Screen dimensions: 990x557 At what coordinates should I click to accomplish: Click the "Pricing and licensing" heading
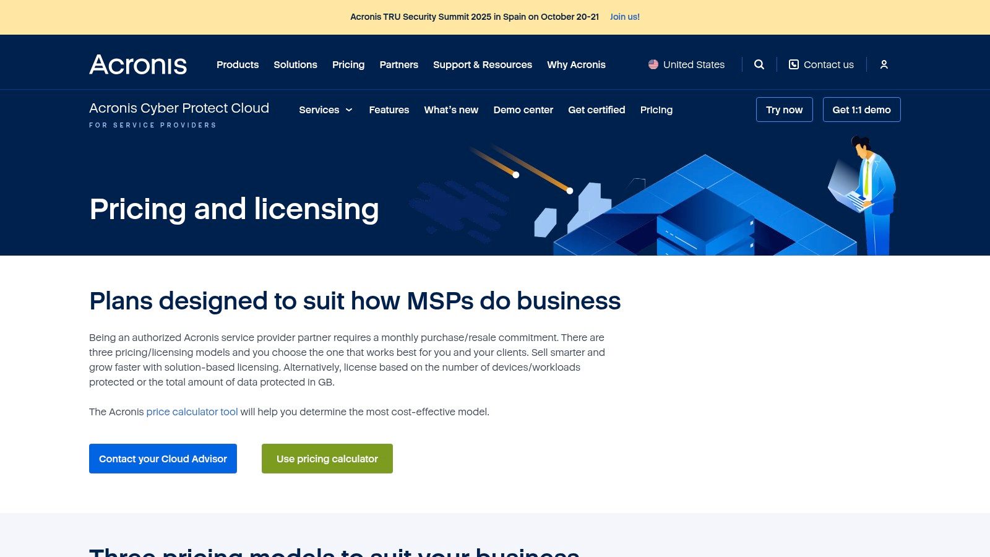coord(234,209)
